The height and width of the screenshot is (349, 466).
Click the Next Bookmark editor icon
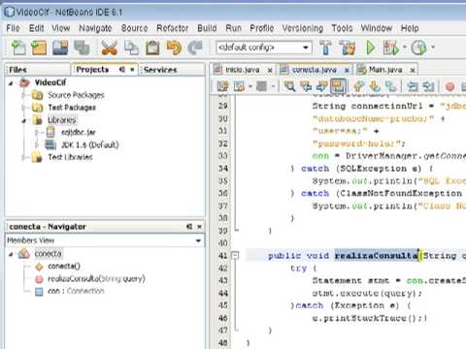click(375, 86)
